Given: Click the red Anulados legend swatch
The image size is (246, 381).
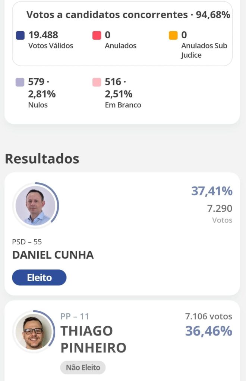Looking at the screenshot, I should pos(97,35).
